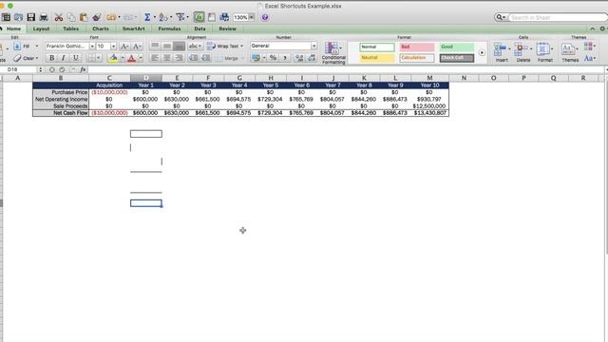Click the Delete cells button

[523, 52]
